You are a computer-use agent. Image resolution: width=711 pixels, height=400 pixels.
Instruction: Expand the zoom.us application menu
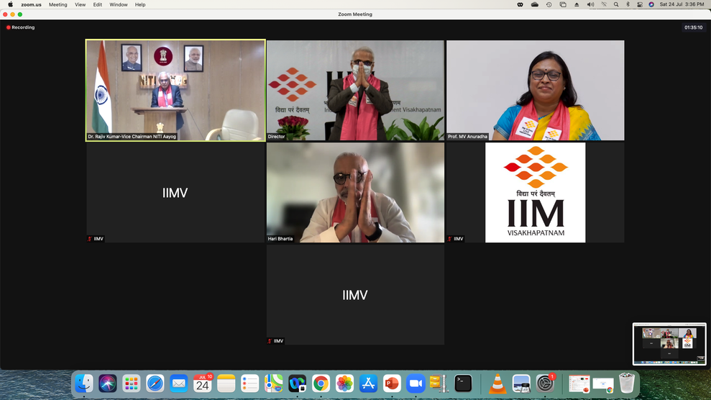(x=31, y=4)
